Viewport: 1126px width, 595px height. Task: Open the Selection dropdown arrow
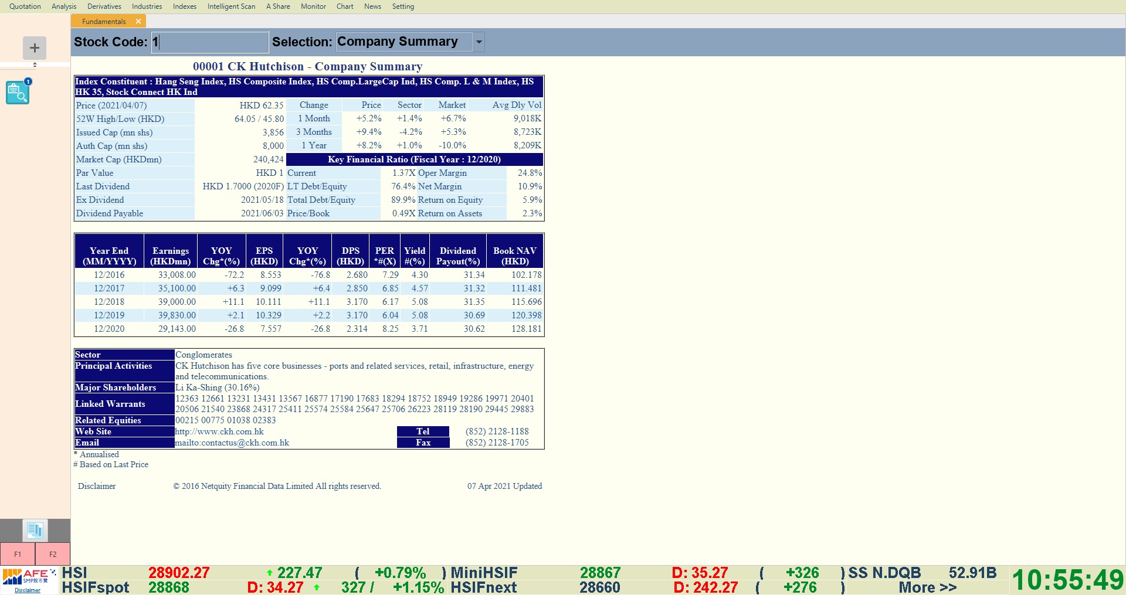tap(479, 42)
